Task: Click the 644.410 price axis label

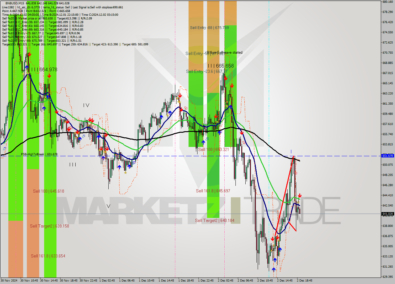Action: 388,195
